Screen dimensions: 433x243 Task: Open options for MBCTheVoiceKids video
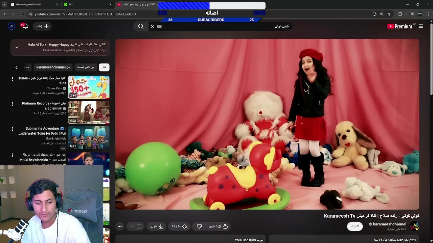13,155
